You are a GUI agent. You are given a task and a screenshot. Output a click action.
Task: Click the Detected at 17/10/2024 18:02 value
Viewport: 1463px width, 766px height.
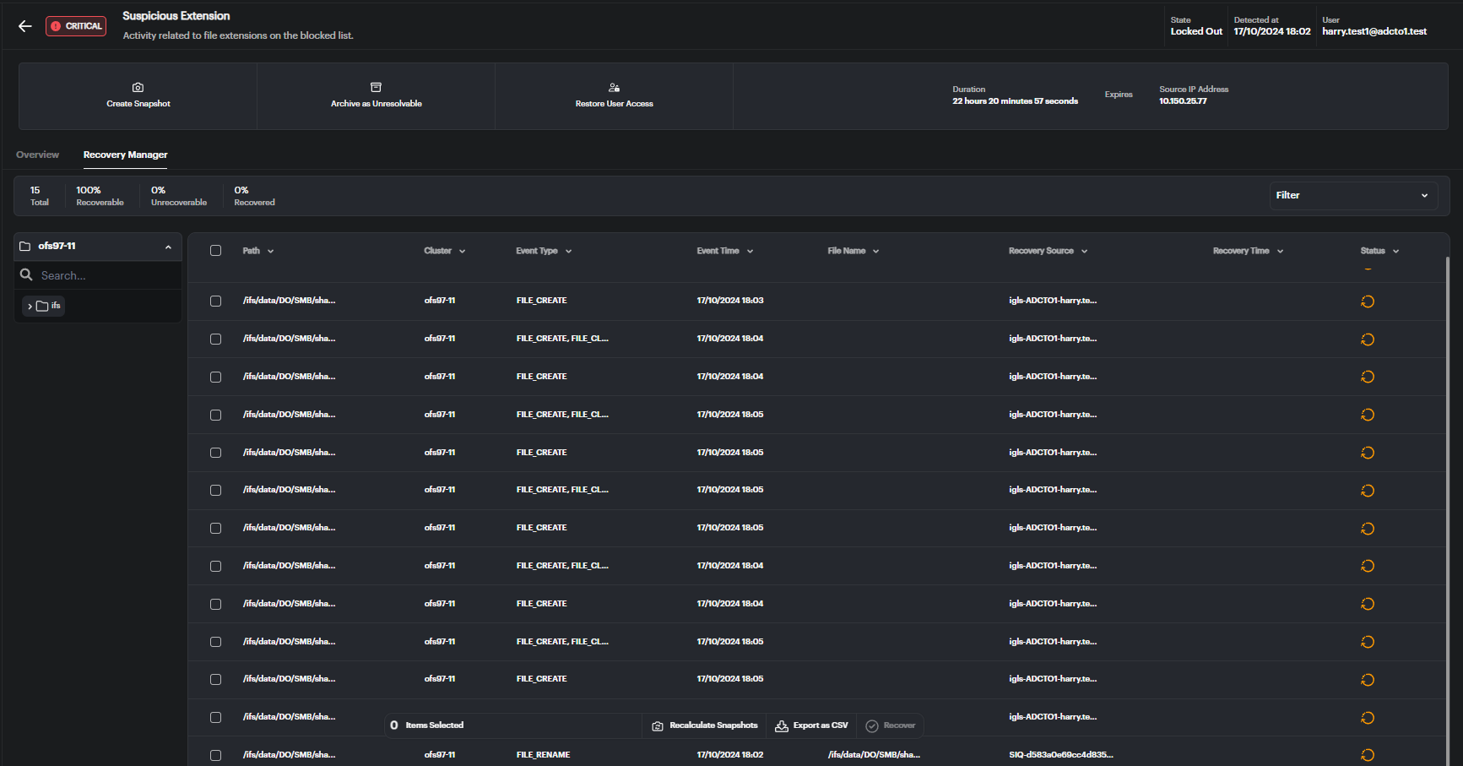point(1272,31)
